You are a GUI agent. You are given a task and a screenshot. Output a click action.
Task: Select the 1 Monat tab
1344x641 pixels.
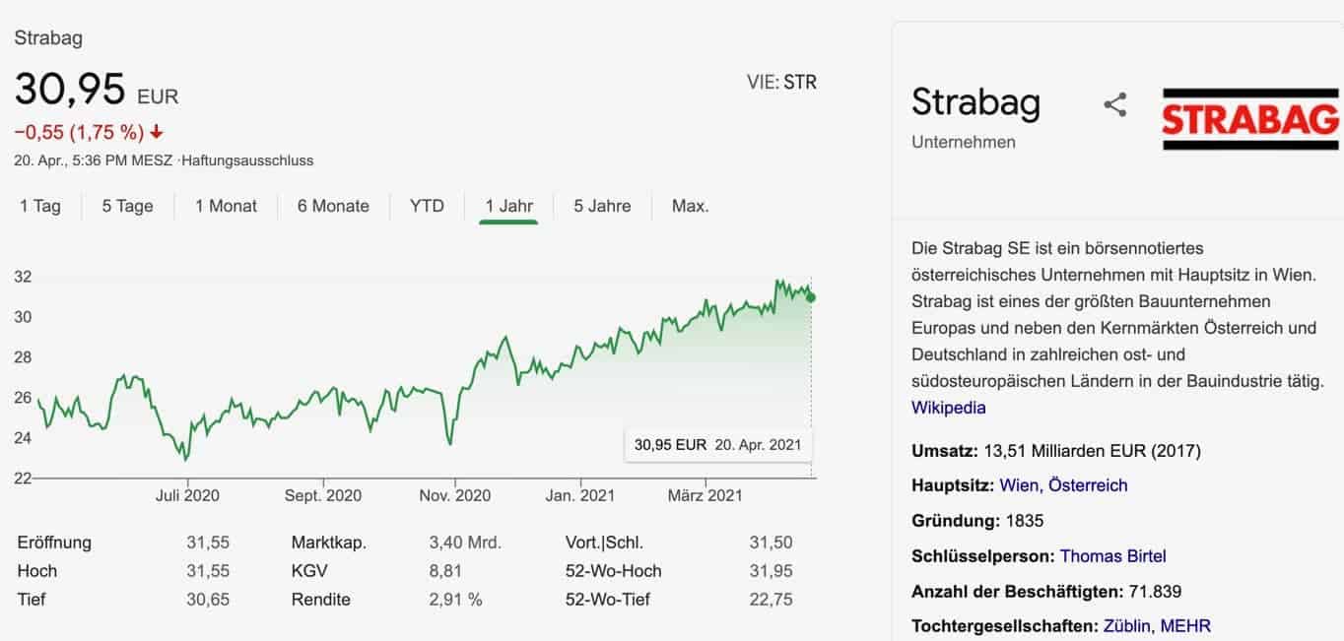click(226, 206)
